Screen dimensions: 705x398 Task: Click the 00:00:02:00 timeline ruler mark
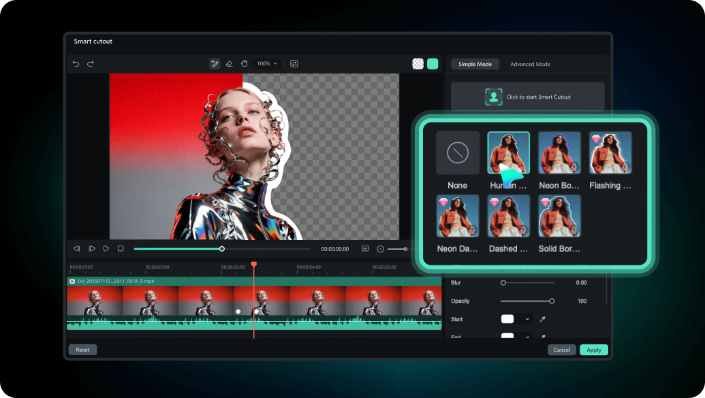[x=157, y=267]
